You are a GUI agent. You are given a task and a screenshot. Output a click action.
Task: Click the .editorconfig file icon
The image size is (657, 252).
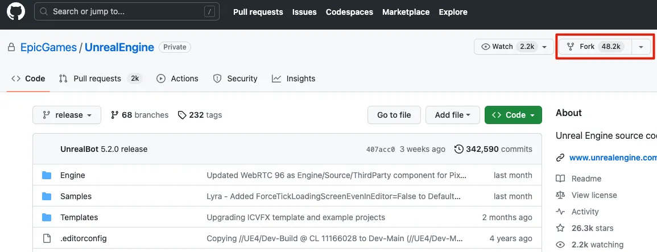click(47, 238)
